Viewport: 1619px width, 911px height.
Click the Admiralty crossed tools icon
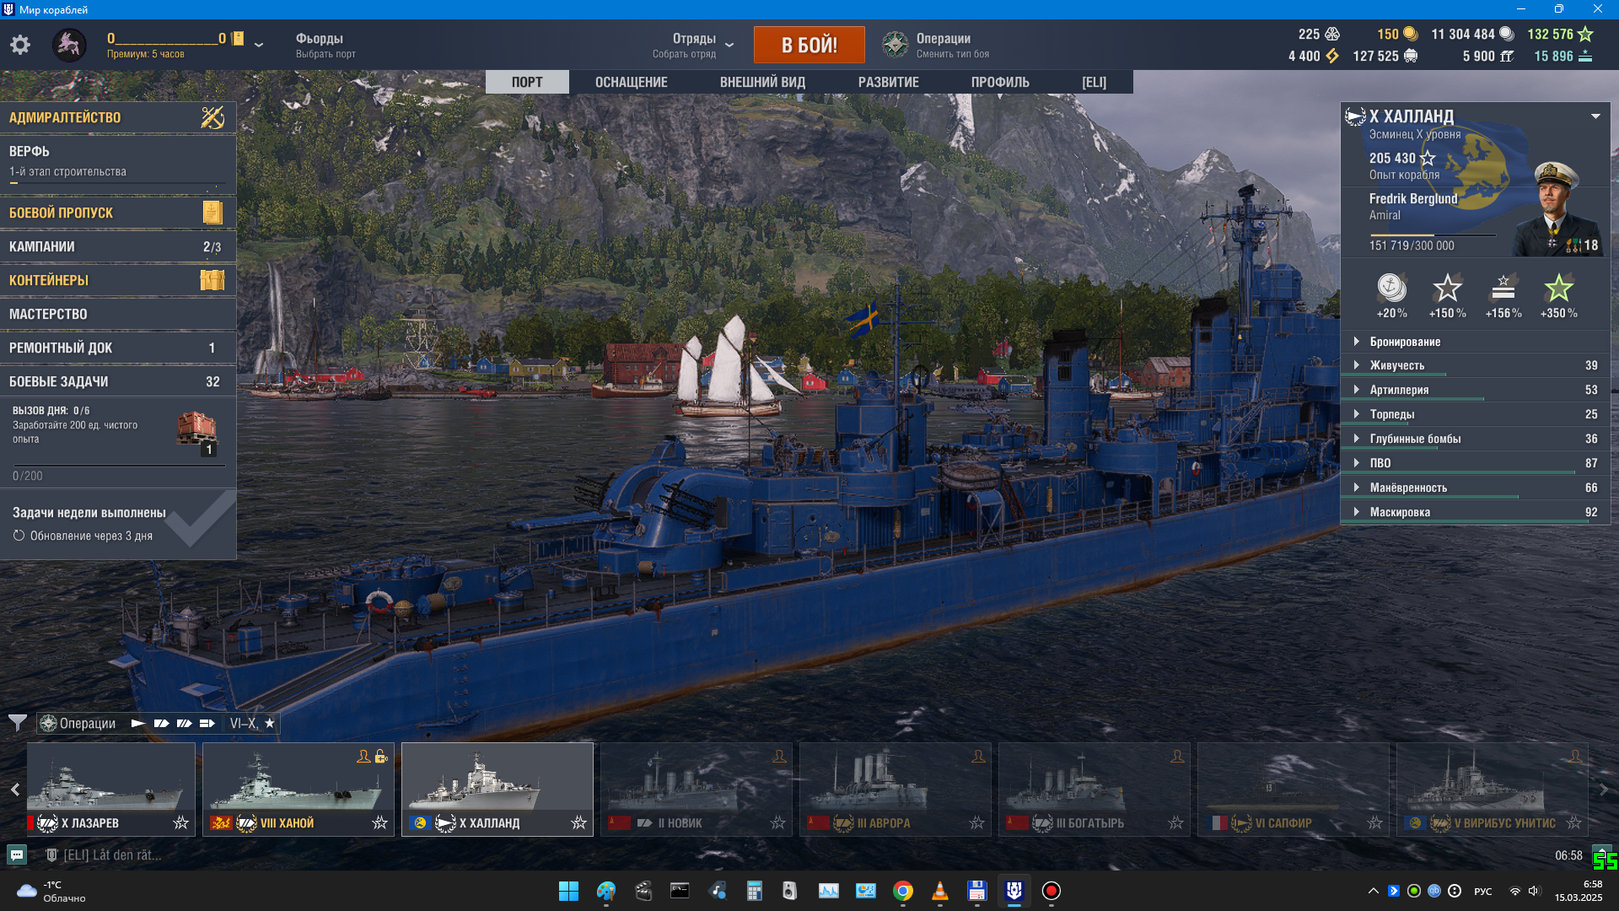[212, 117]
